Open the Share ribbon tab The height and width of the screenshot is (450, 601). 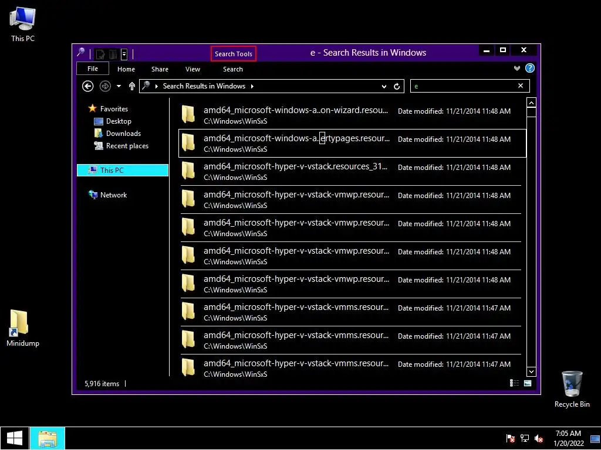(x=160, y=69)
